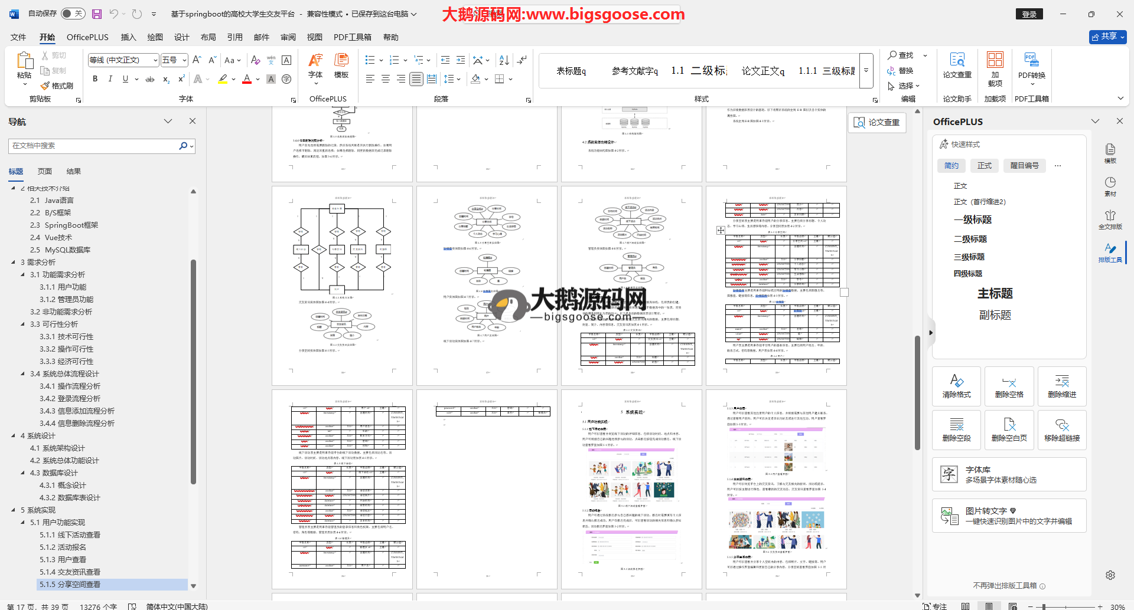Click the zoom slider in status bar
The width and height of the screenshot is (1134, 610).
pos(1044,606)
